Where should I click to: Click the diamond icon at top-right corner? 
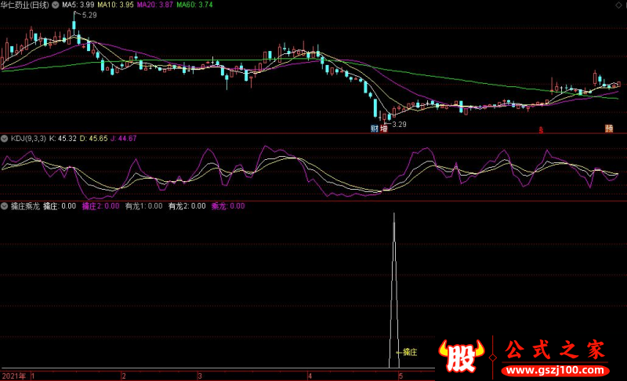618,5
